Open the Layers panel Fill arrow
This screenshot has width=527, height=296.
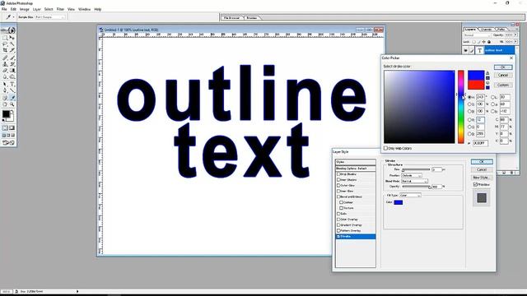(515, 42)
